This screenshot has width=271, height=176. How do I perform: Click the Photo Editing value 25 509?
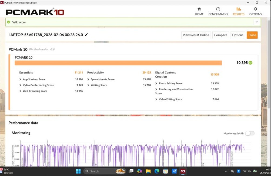pyautogui.click(x=215, y=84)
